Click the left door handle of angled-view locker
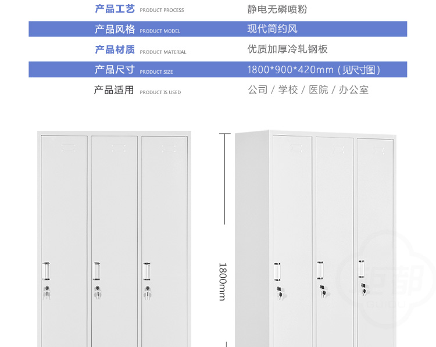436x347 pixels. [278, 271]
